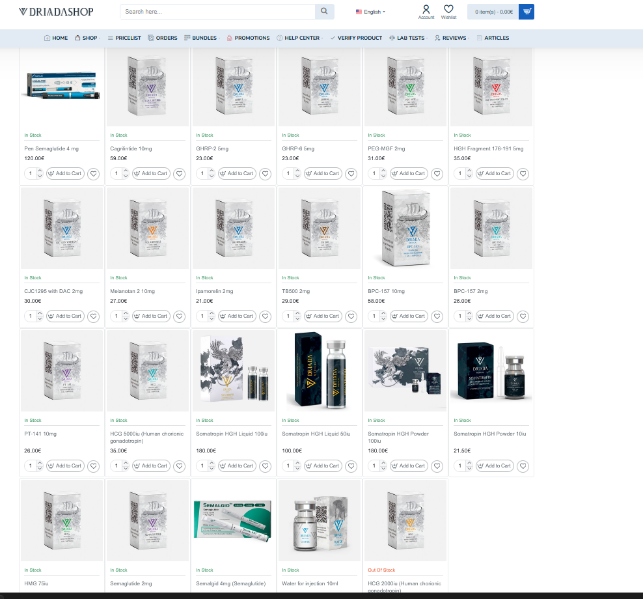Click the DriadaShop logo

56,12
